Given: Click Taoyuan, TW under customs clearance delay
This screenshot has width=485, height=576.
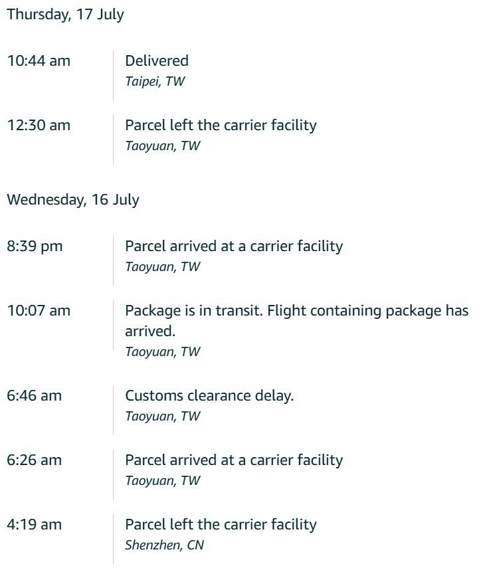Looking at the screenshot, I should pos(162,416).
